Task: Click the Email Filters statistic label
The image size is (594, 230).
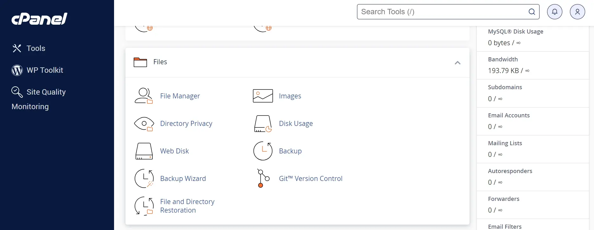Action: click(x=505, y=227)
